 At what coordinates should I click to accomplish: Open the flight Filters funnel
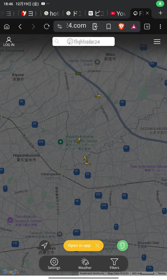coord(114,264)
